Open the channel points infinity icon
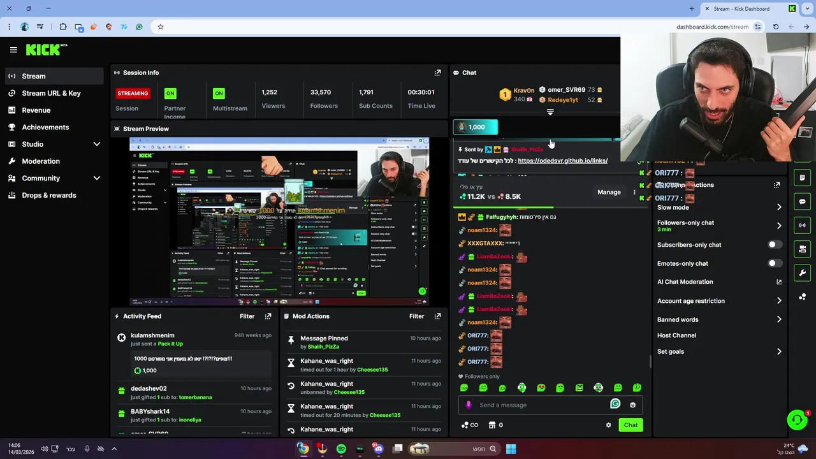The height and width of the screenshot is (459, 816). 469,425
